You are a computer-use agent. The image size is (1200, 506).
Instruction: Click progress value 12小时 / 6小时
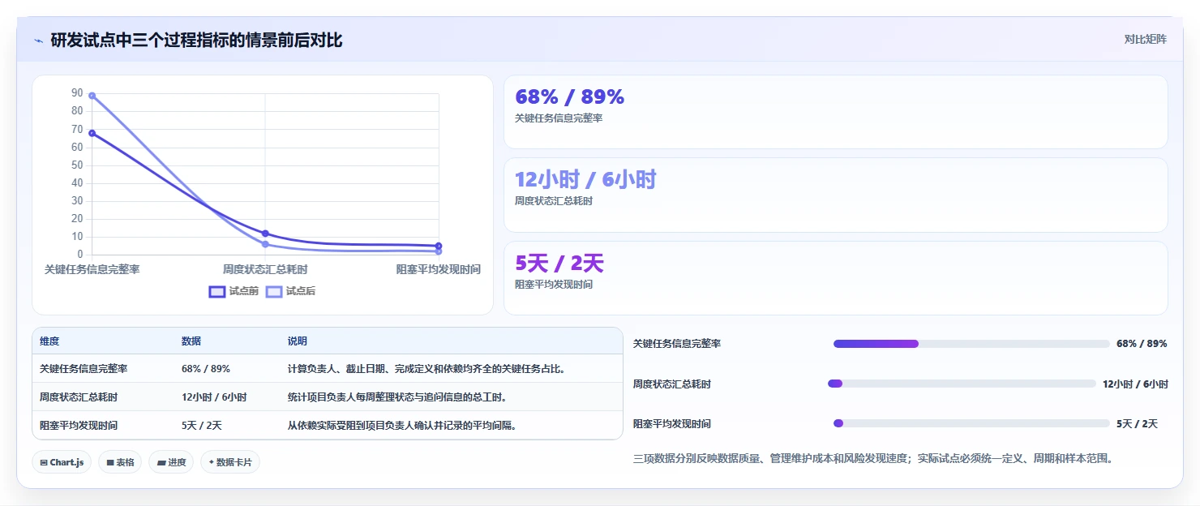click(x=1135, y=384)
